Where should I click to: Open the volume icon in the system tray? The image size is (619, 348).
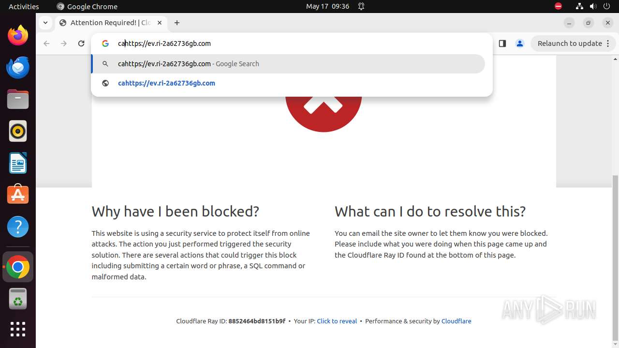(593, 6)
